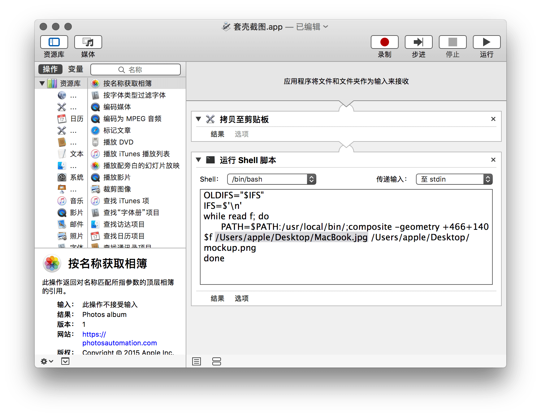Viewport: 541px width, 417px height.
Task: Hide the description panel toggle button
Action: 65,361
